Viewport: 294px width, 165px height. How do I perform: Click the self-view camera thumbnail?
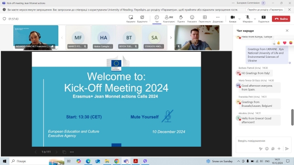tap(197, 38)
